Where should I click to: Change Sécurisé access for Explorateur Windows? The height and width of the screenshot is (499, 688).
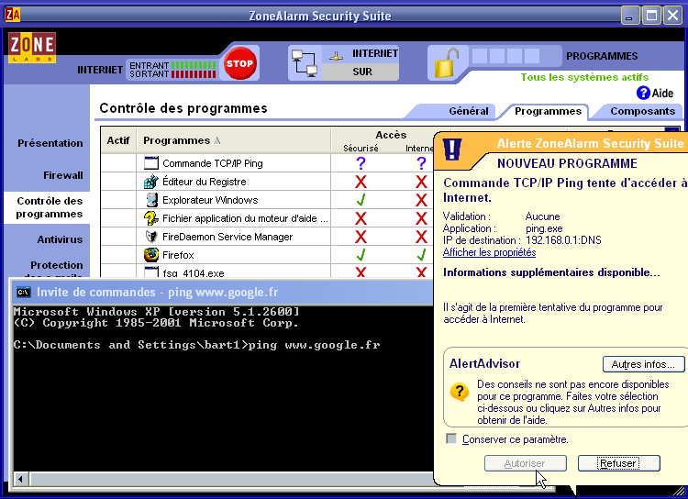click(x=361, y=200)
